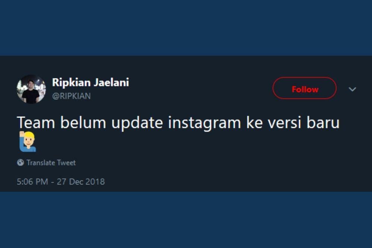372x248 pixels.
Task: Click the "27 Dec 2018" date
Action: (x=81, y=182)
